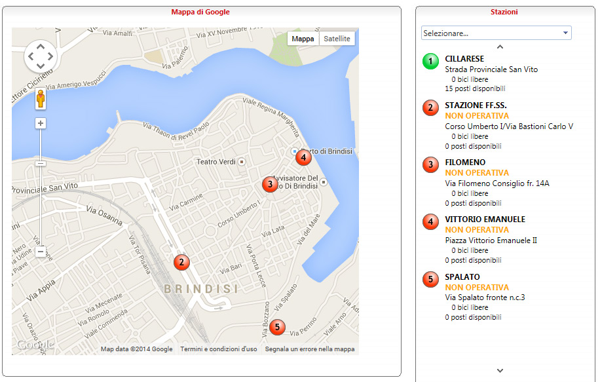Click Segnala un errore nella mappa link
The image size is (600, 382).
pyautogui.click(x=310, y=349)
